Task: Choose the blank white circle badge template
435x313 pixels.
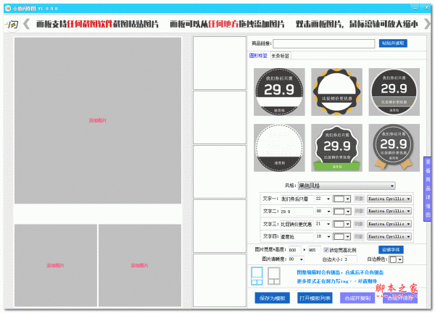Action: 279,148
